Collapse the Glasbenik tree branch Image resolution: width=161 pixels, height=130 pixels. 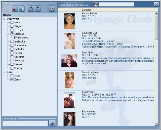[8, 34]
